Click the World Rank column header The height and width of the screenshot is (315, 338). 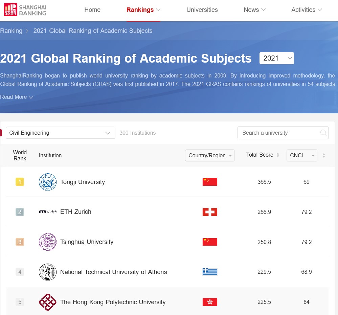[x=20, y=155]
